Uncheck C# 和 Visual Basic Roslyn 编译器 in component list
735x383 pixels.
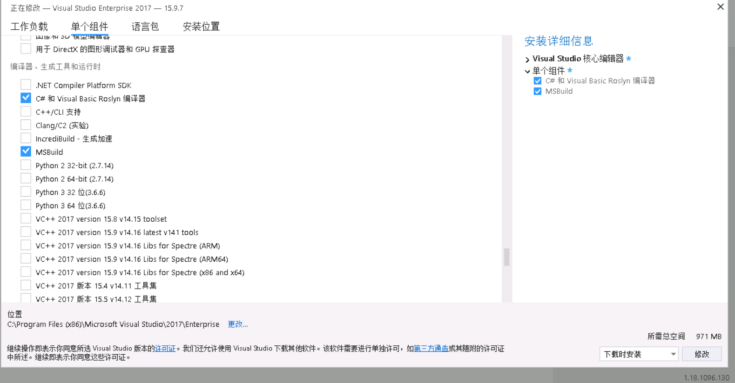pos(26,98)
